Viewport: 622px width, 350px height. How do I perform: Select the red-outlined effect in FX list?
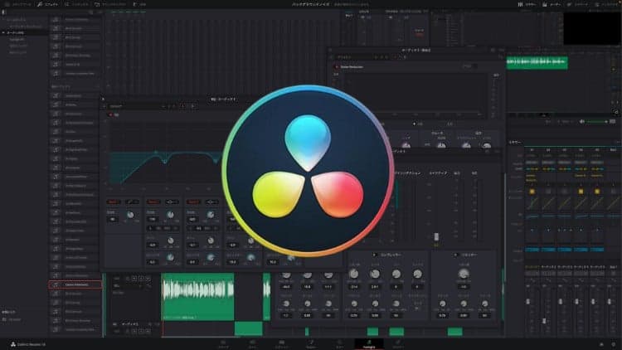75,284
